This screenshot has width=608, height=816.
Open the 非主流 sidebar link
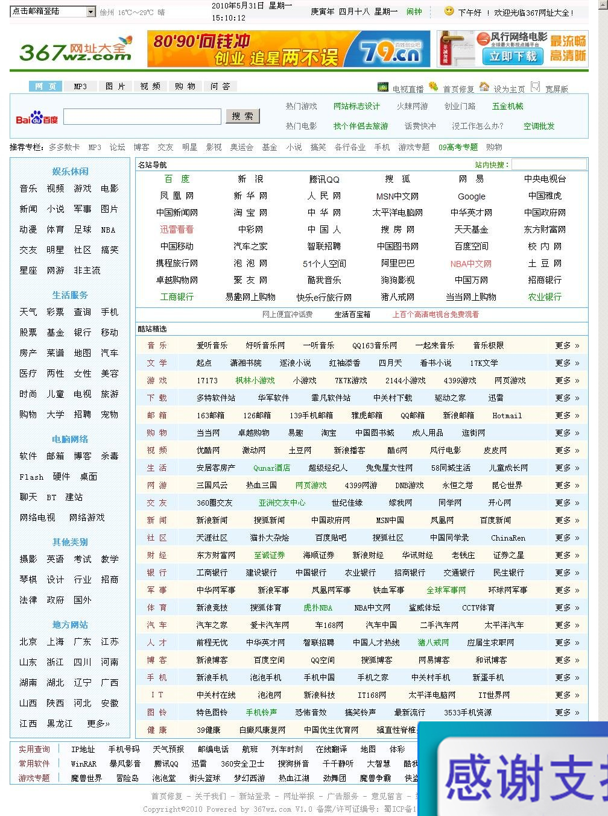pyautogui.click(x=87, y=271)
